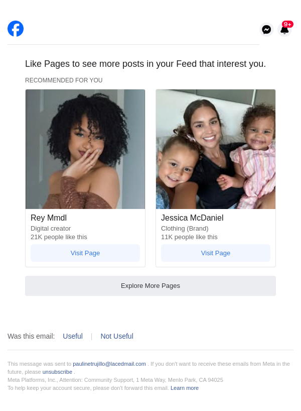Open Jessica McDaniel's page photo
Image resolution: width=301 pixels, height=411 pixels.
(216, 149)
